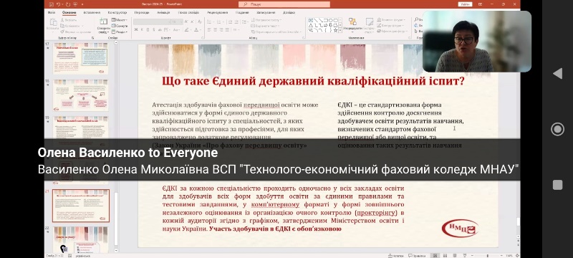Click the text highlight color pen
This screenshot has width=573, height=258.
pyautogui.click(x=187, y=29)
